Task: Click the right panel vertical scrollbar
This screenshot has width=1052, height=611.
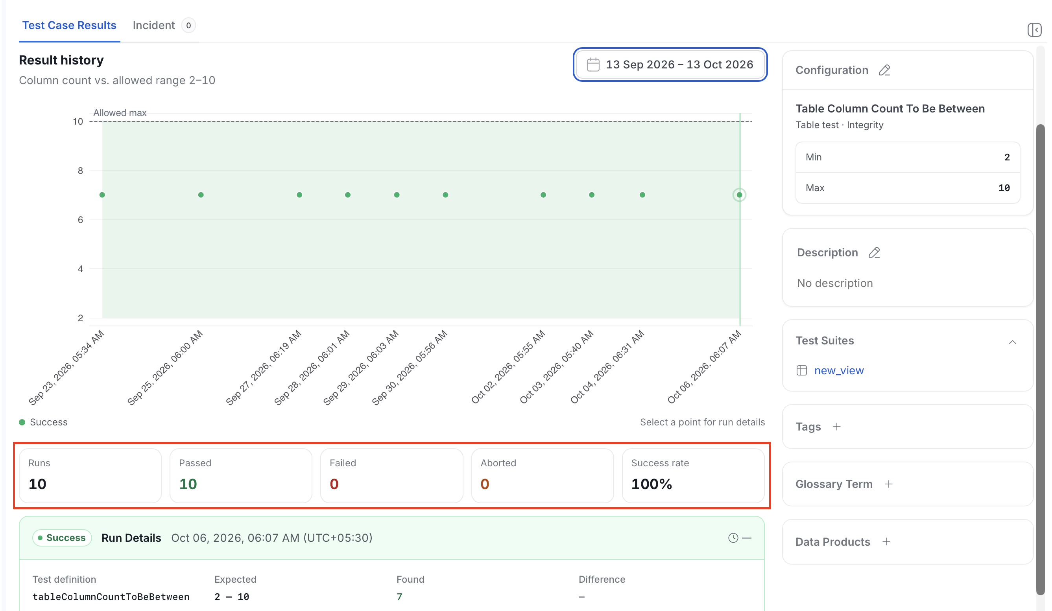Action: click(x=1040, y=359)
